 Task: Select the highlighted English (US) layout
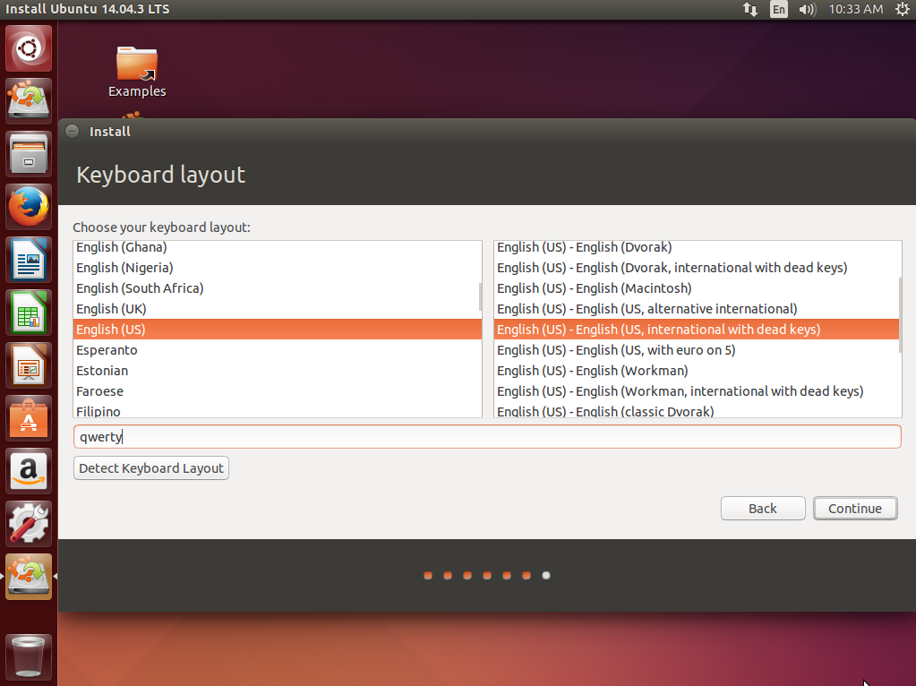pos(278,329)
